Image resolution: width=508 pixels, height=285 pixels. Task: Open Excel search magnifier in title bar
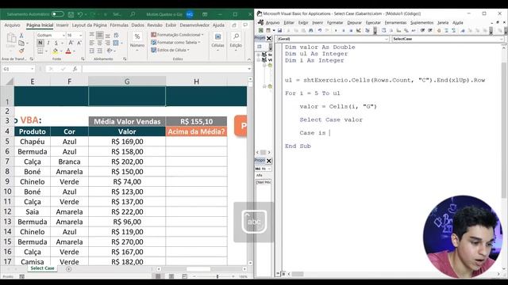[x=133, y=14]
